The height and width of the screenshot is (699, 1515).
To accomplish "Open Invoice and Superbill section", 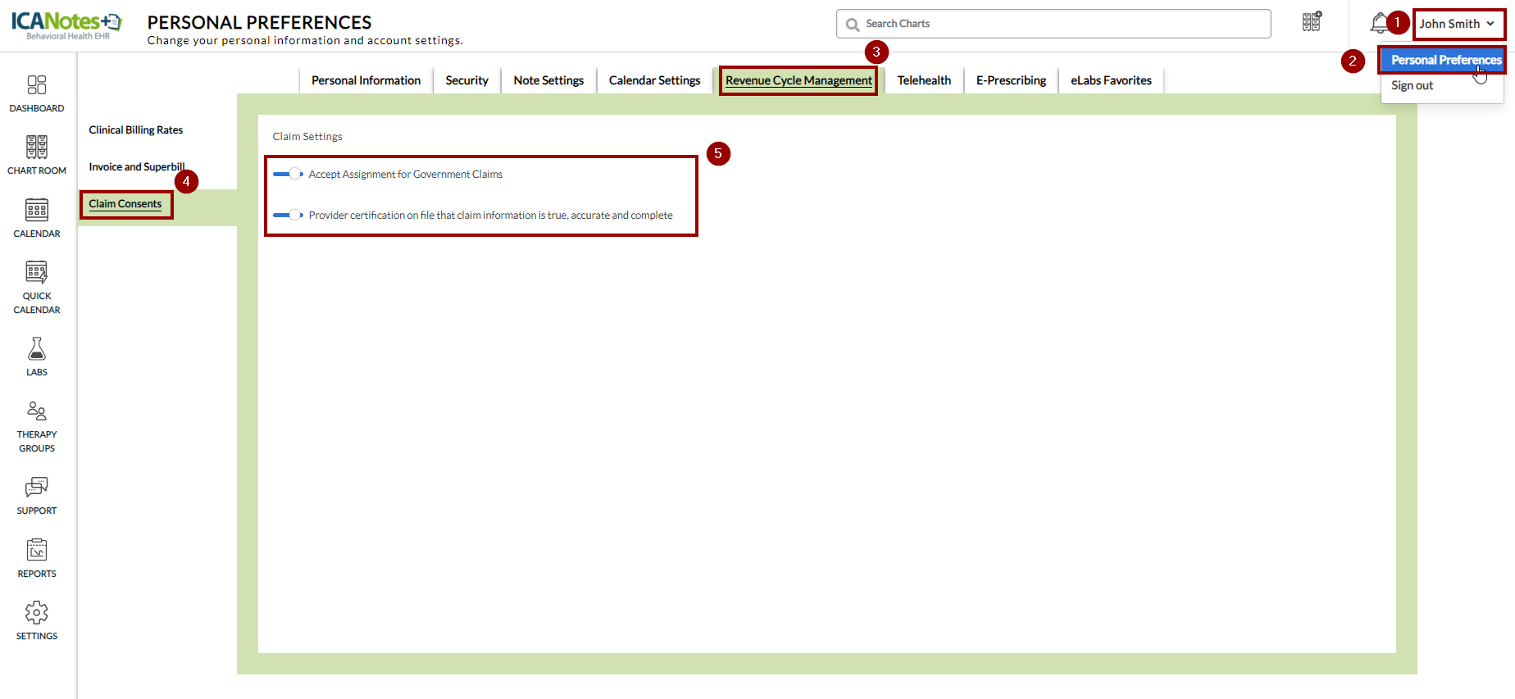I will coord(136,166).
